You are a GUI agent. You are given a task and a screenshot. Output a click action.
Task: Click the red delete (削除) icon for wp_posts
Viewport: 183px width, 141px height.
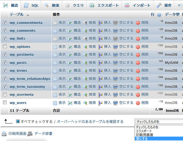point(138,63)
